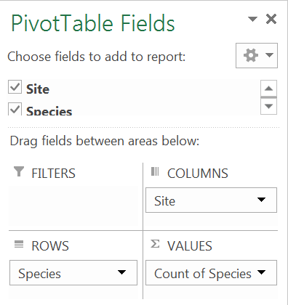This screenshot has height=305, width=288.
Task: Close the PivotTable Fields pane
Action: click(271, 19)
